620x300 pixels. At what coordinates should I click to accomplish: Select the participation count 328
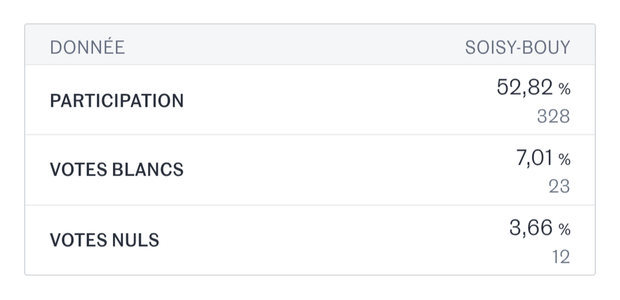click(553, 116)
